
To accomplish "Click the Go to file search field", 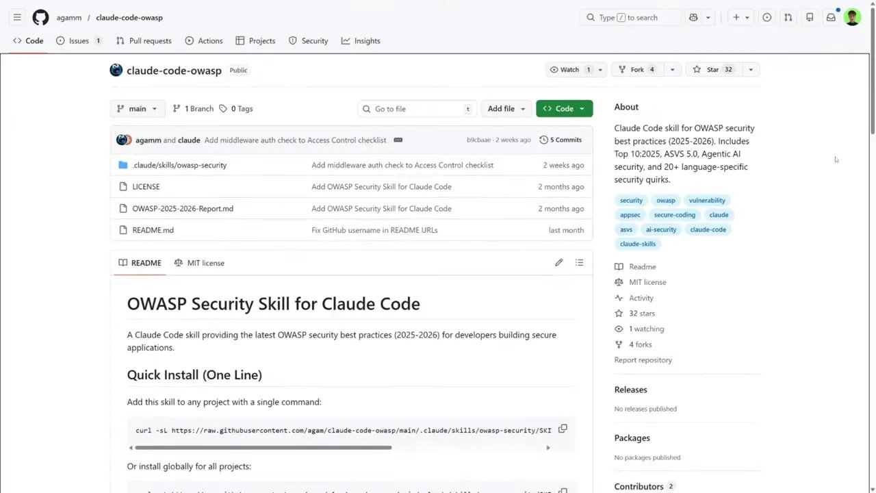I will (x=416, y=108).
